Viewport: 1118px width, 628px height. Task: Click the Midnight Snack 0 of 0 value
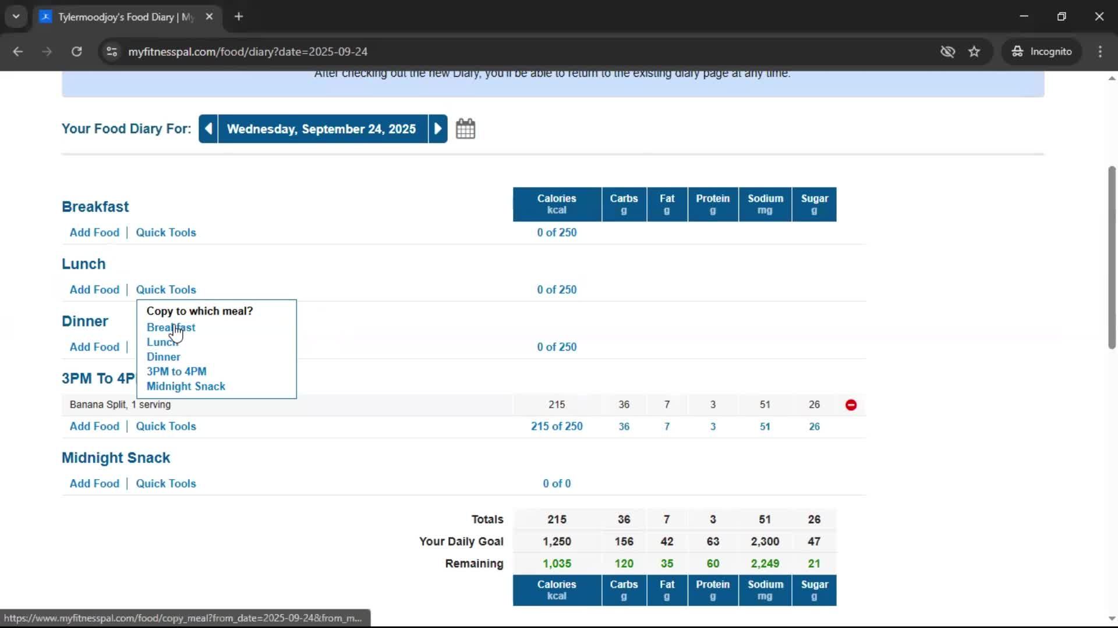tap(557, 483)
